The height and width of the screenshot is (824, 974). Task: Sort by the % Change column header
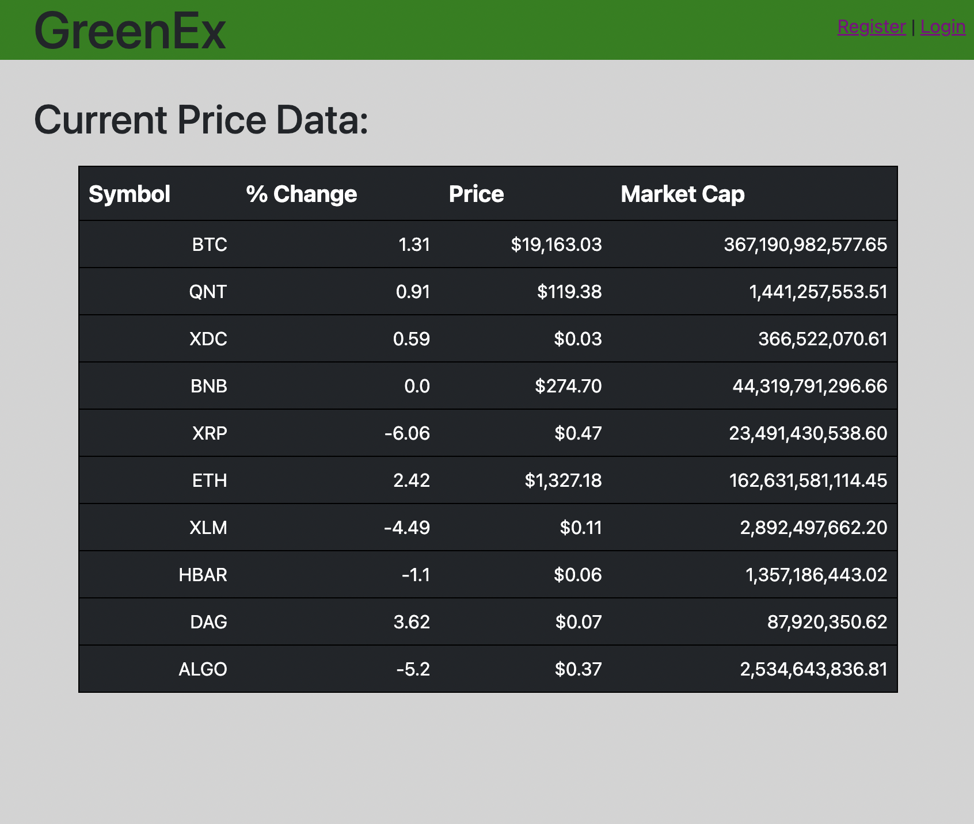tap(302, 194)
